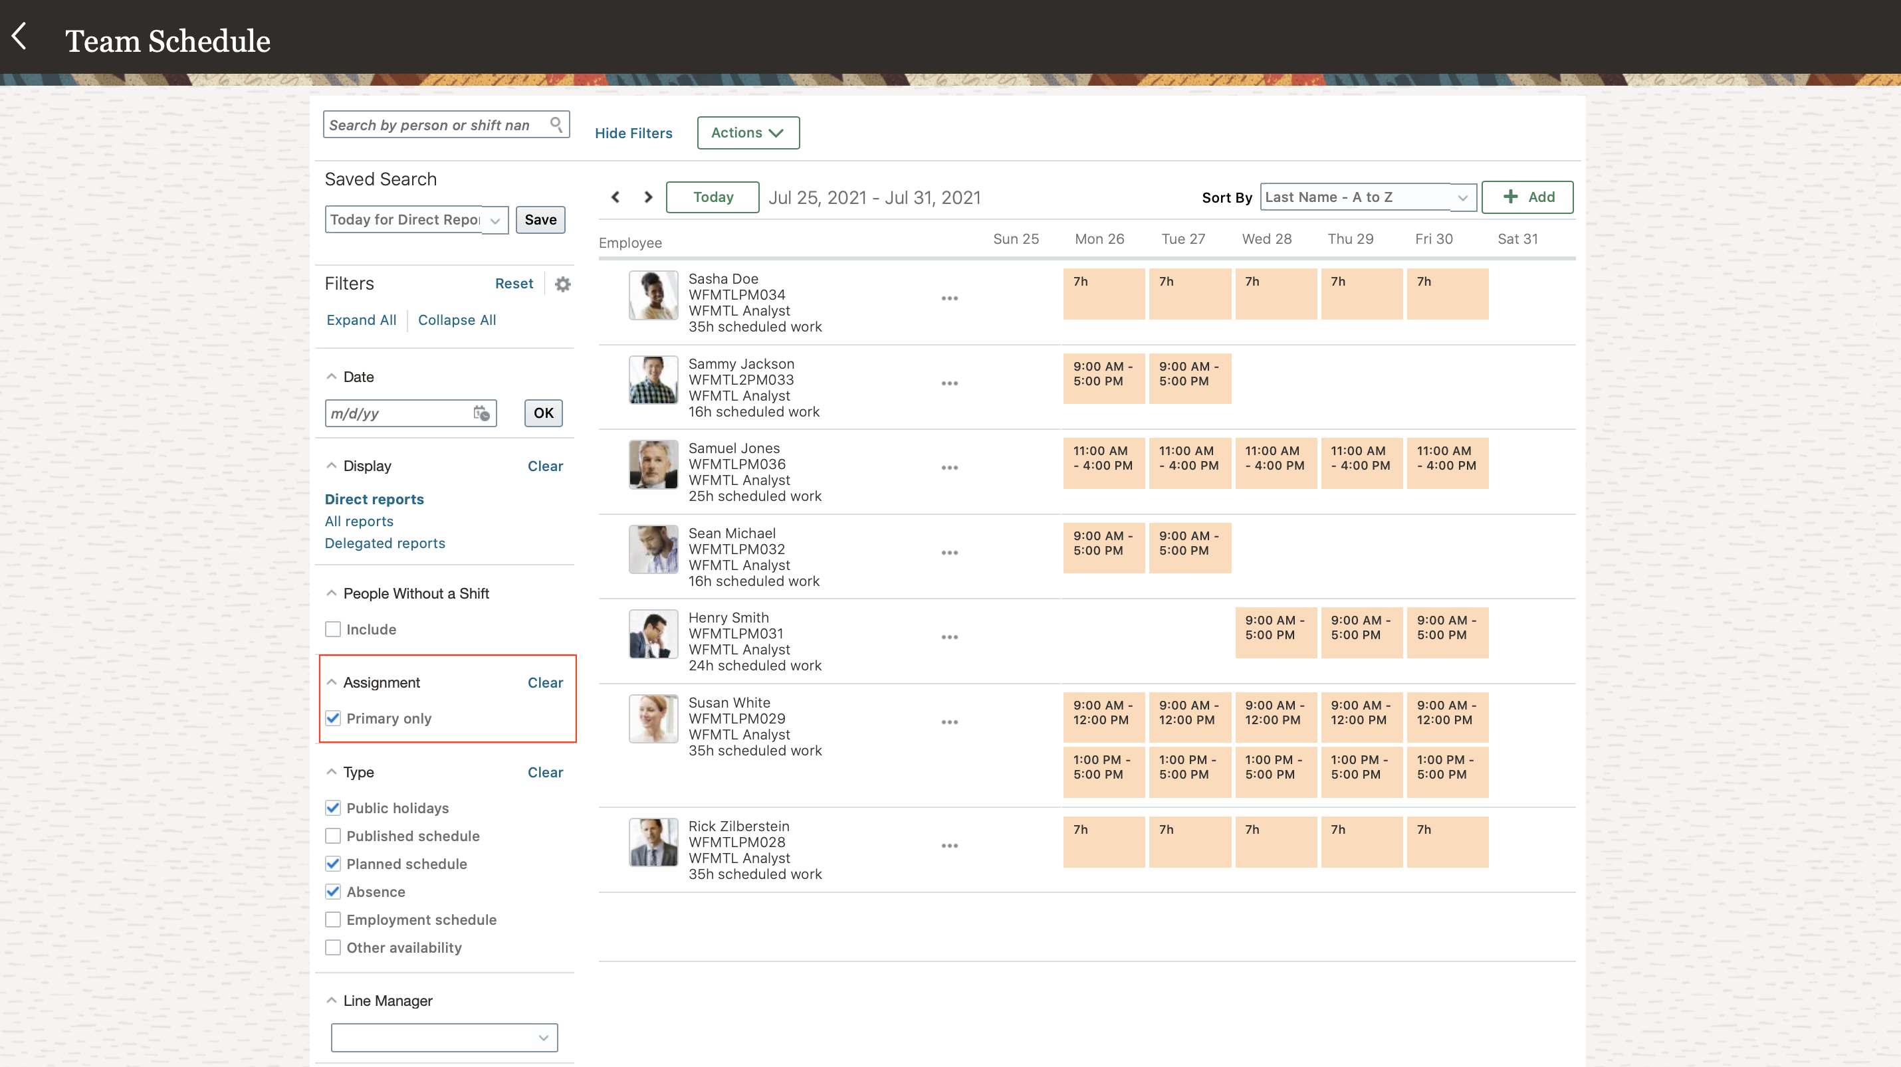Open row actions for Rick Zilberstein
1901x1067 pixels.
[x=949, y=846]
